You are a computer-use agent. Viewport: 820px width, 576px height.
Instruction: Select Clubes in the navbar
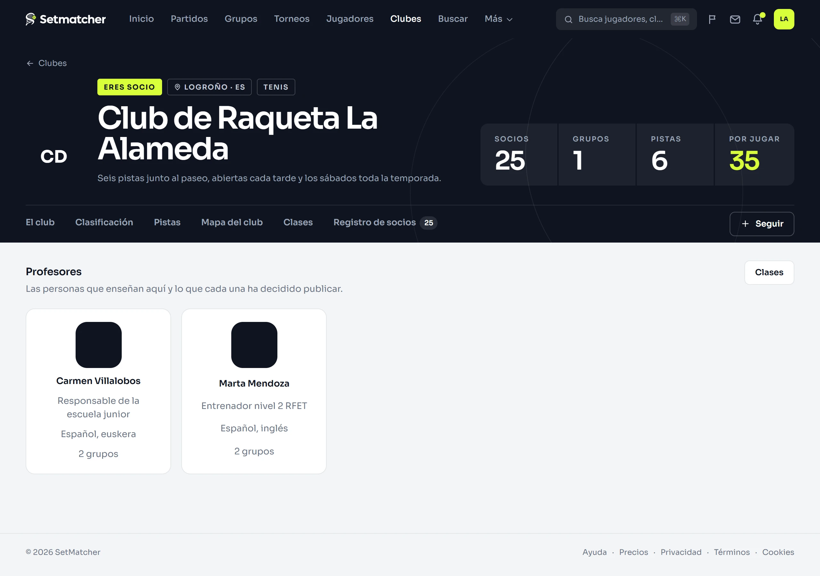click(406, 19)
